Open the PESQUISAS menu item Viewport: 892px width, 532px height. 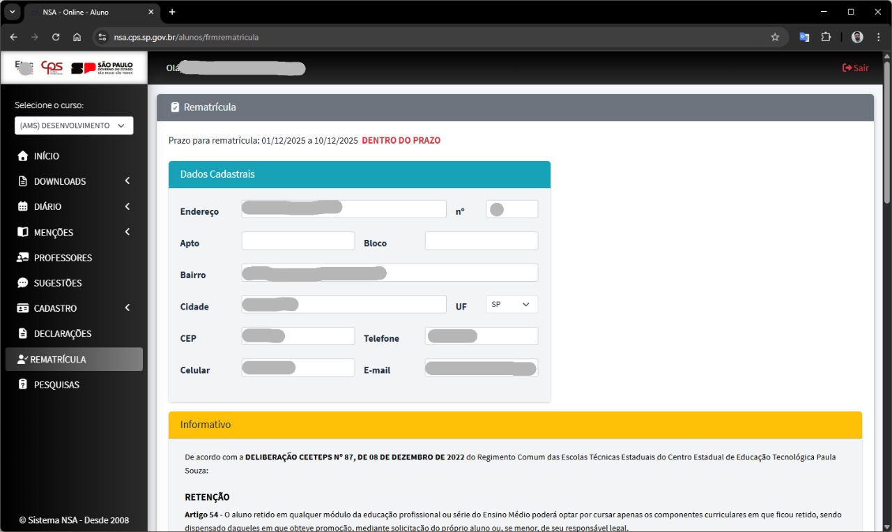click(56, 385)
